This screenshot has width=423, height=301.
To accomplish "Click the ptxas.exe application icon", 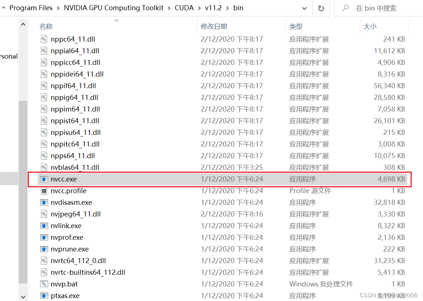I will pyautogui.click(x=44, y=296).
